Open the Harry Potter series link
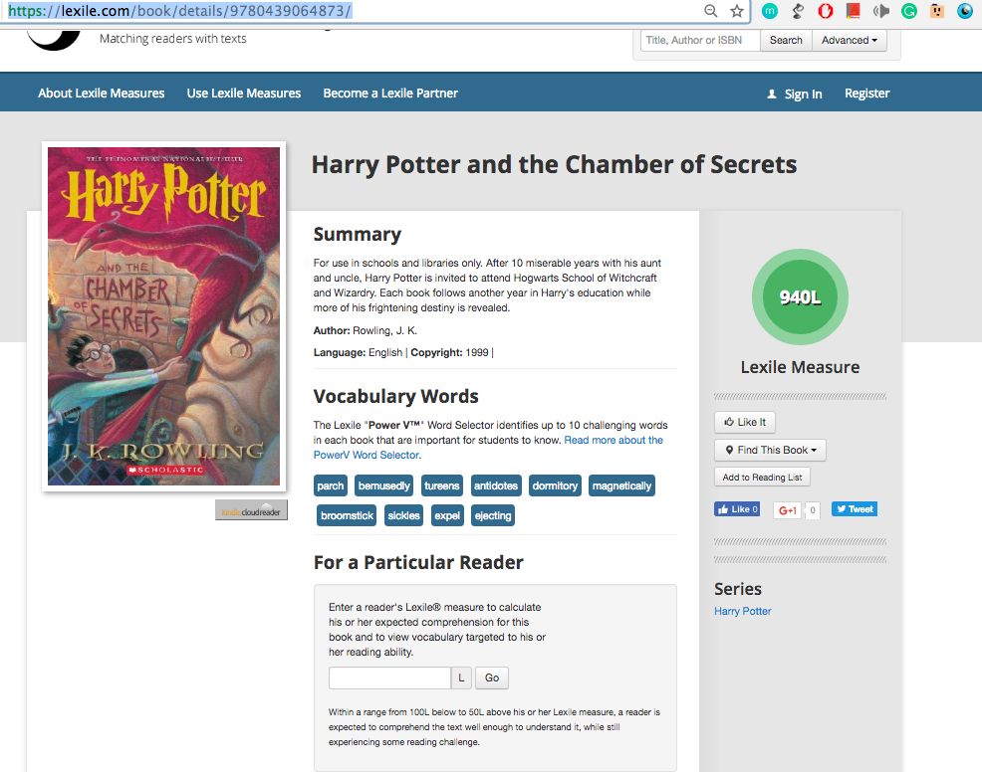The image size is (982, 772). pos(743,611)
